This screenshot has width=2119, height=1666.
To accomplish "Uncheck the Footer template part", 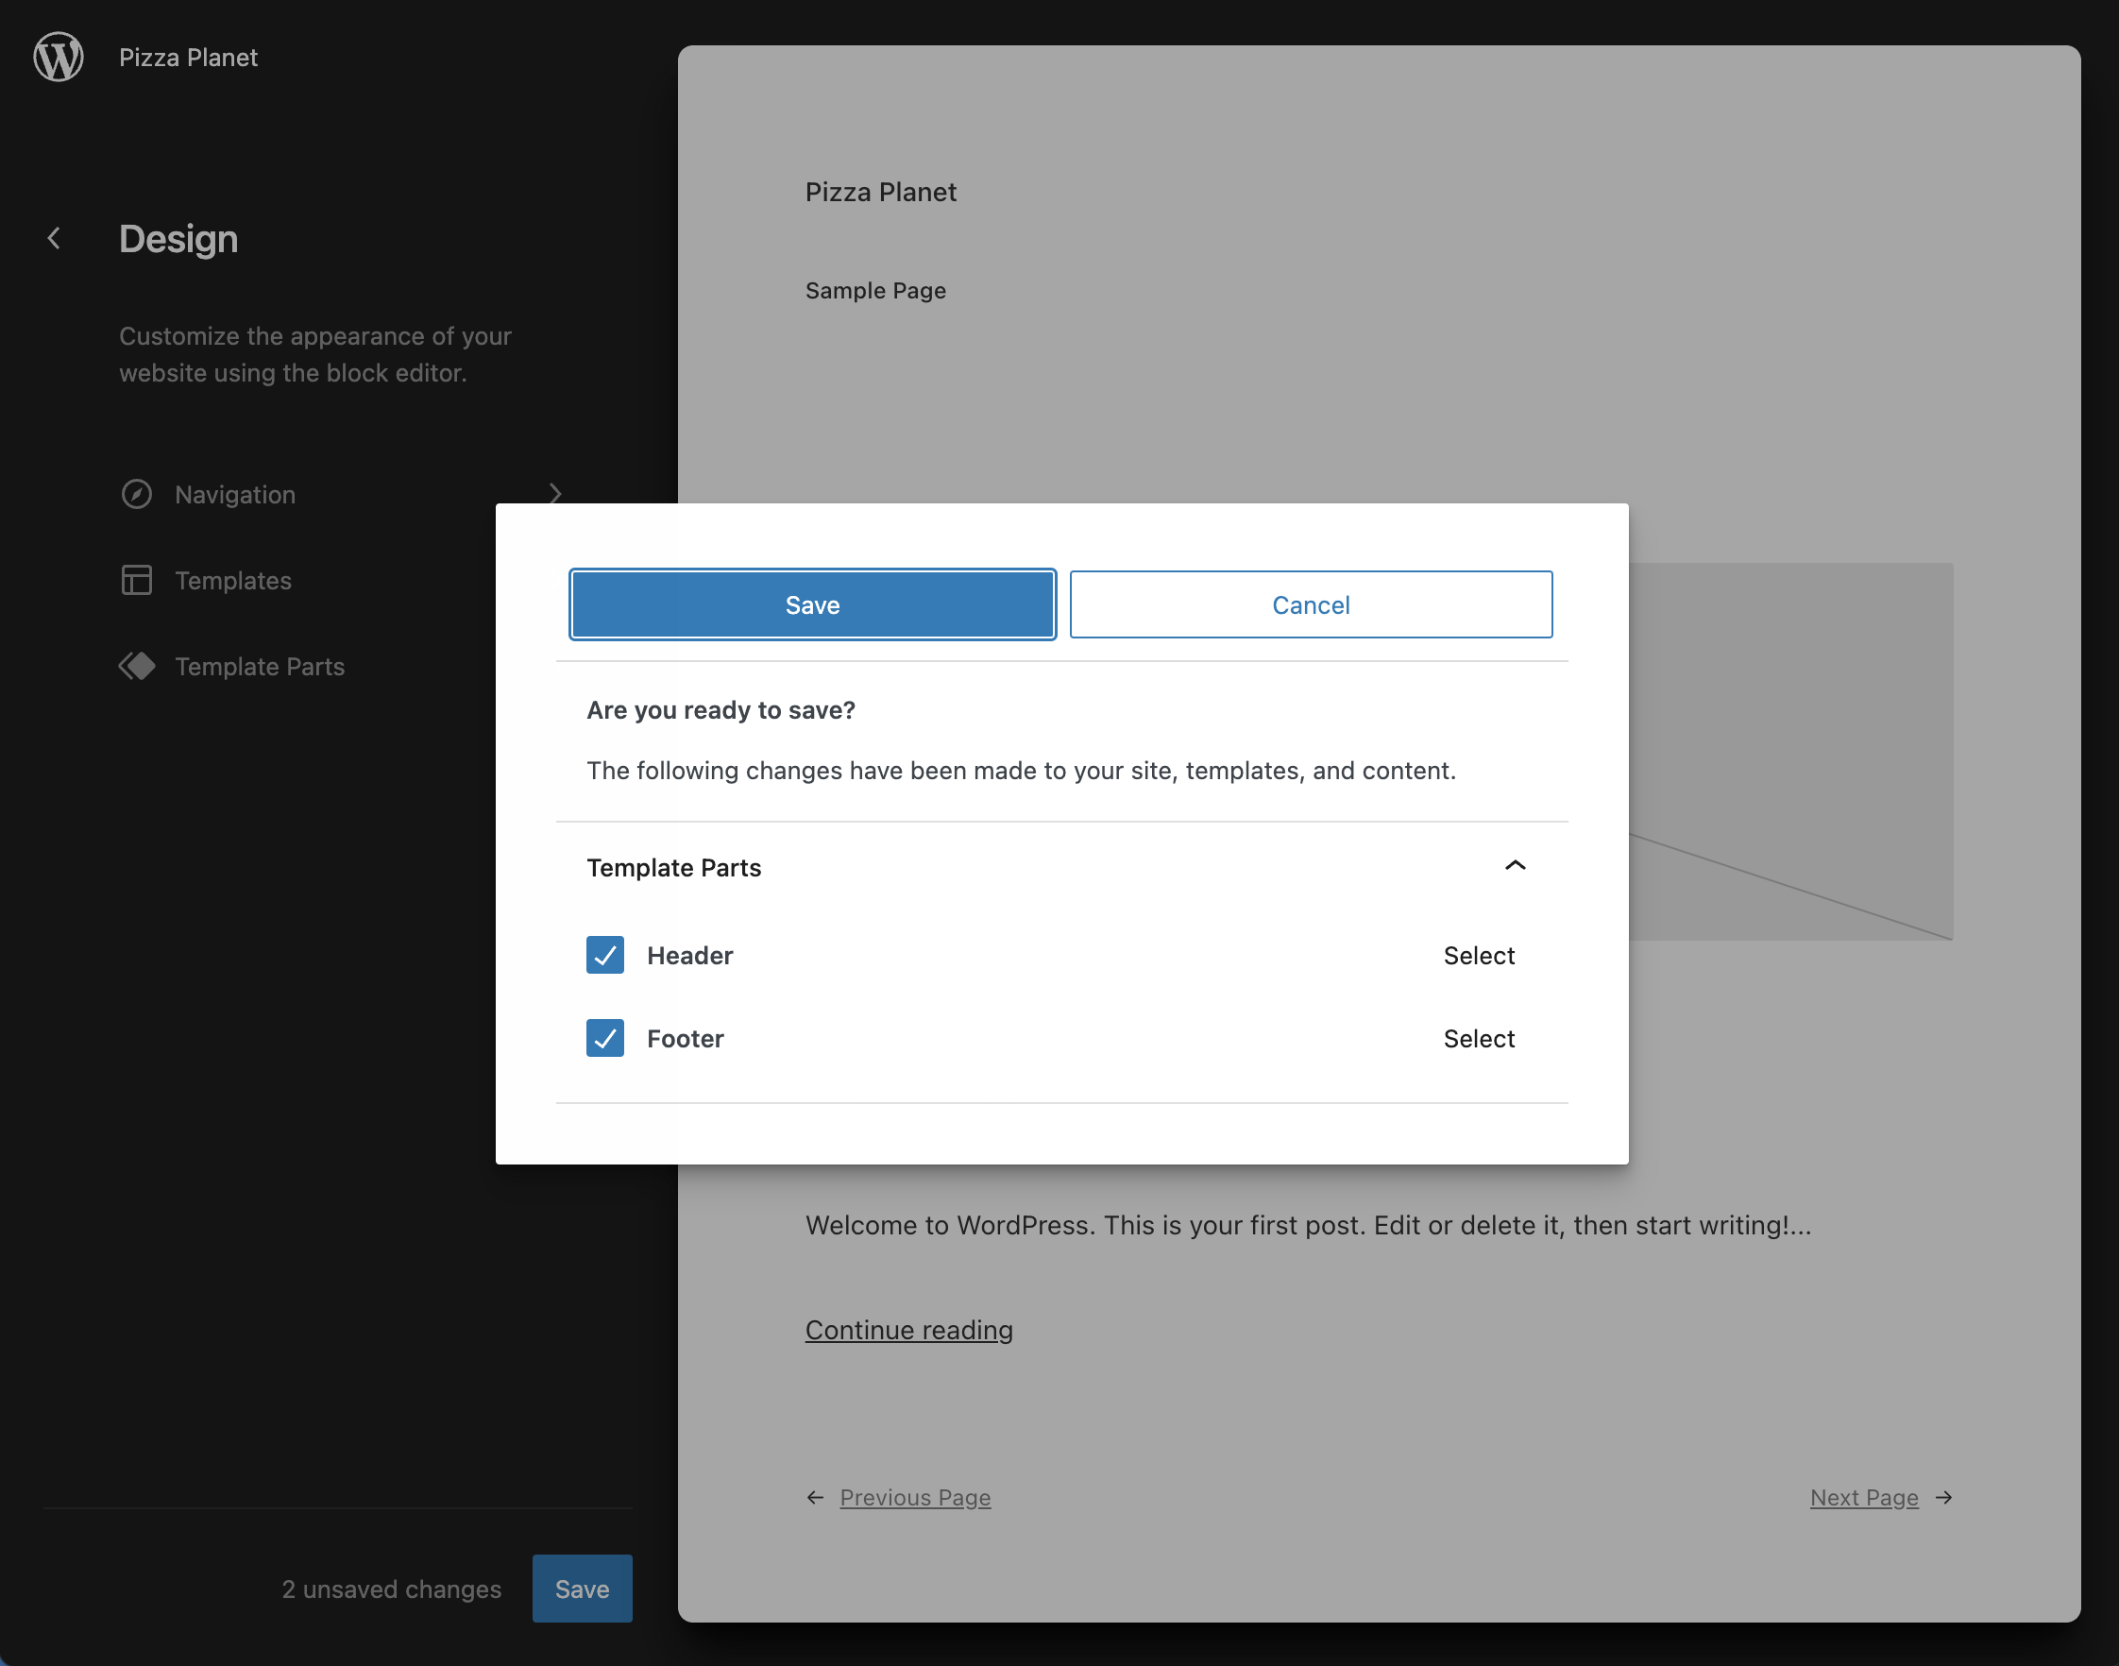I will point(604,1038).
